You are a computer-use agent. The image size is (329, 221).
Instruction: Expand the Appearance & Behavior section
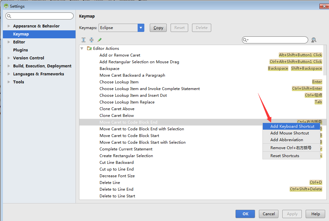[9, 26]
